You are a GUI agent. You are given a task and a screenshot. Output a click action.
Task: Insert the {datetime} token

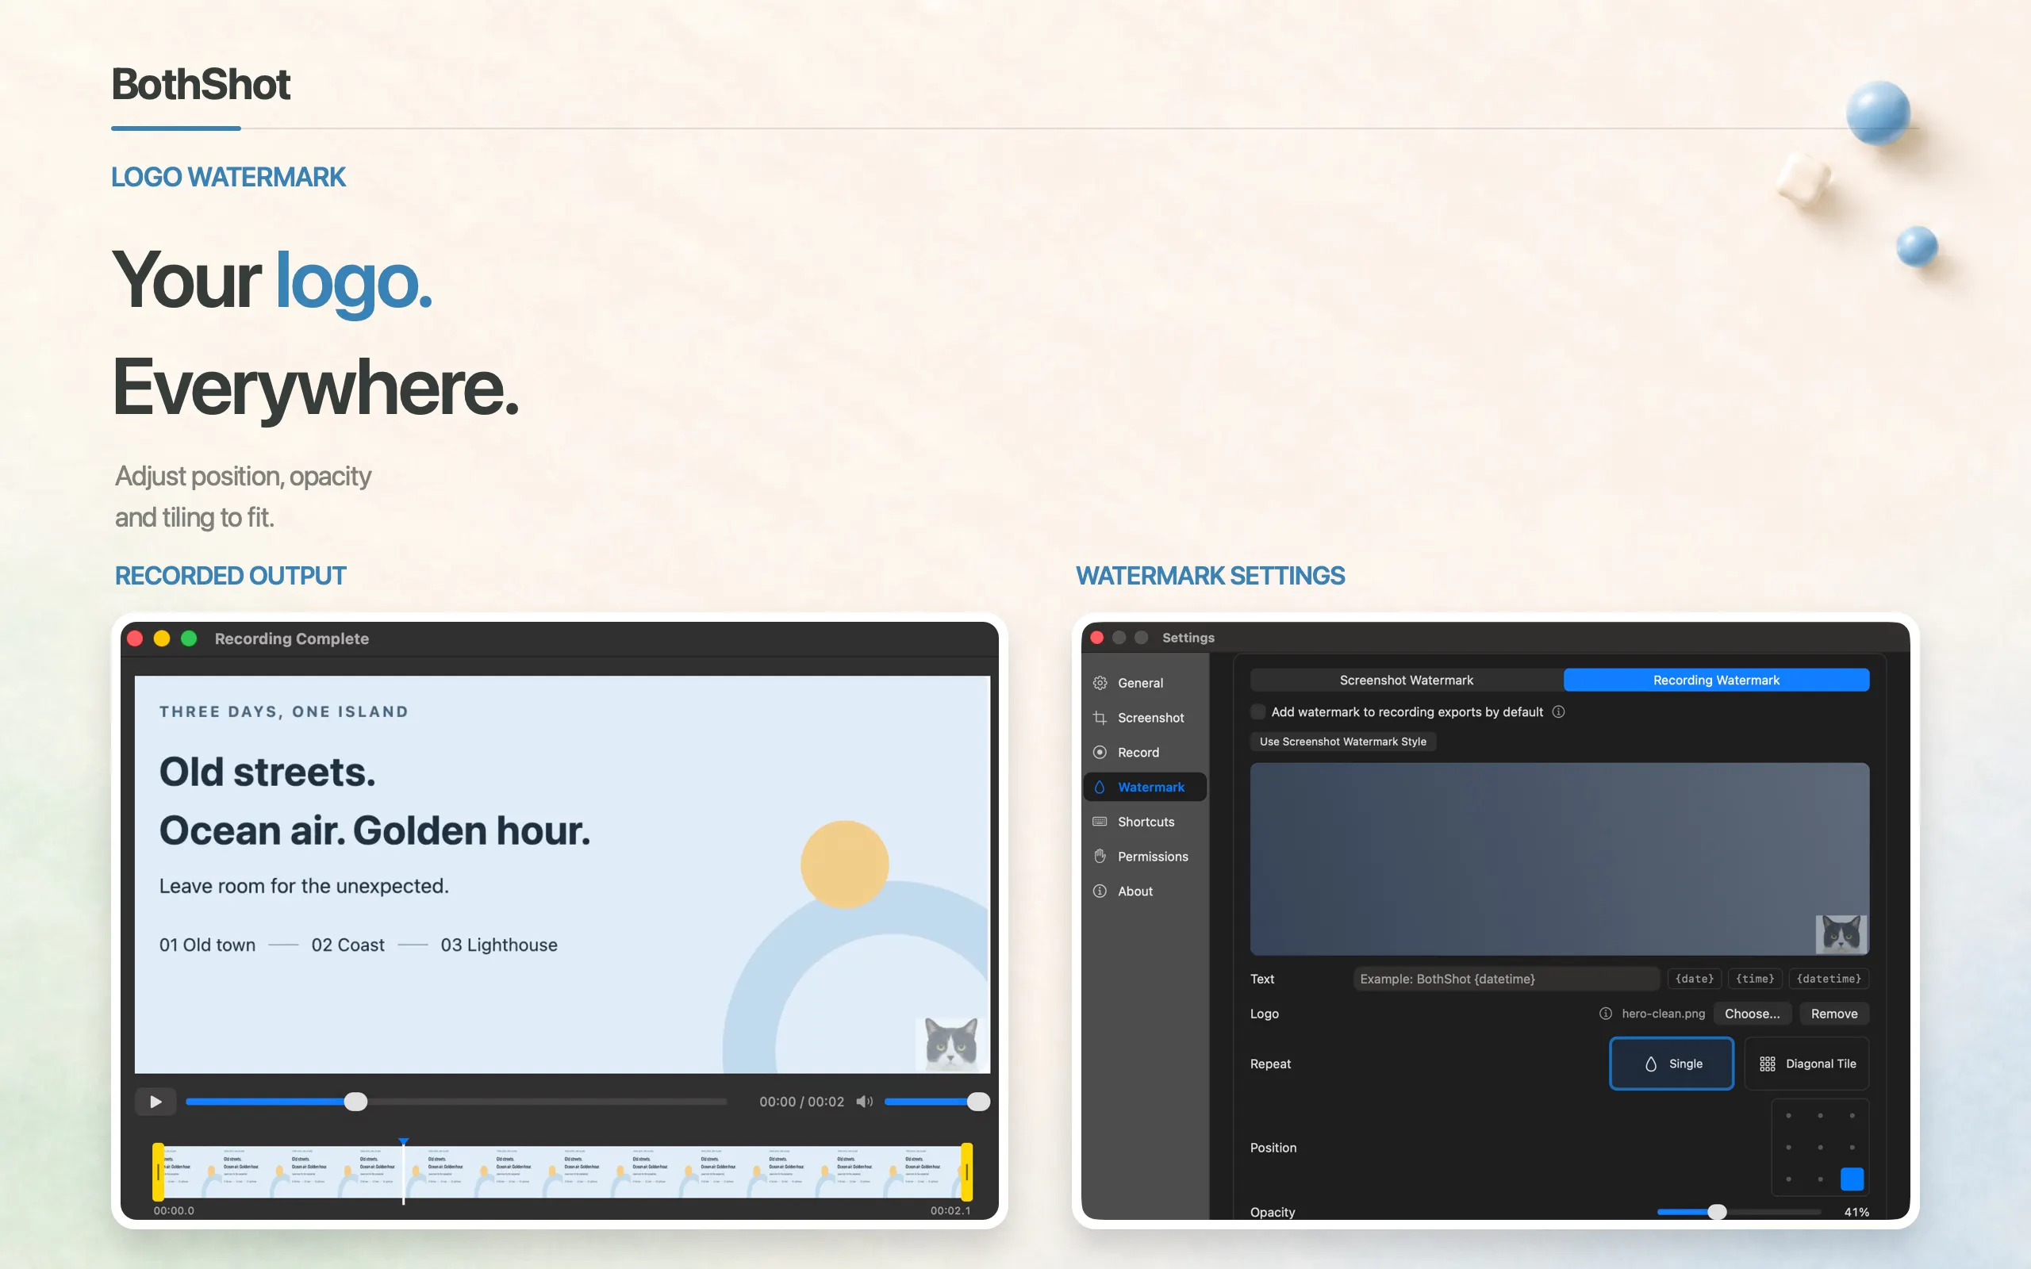(1829, 979)
